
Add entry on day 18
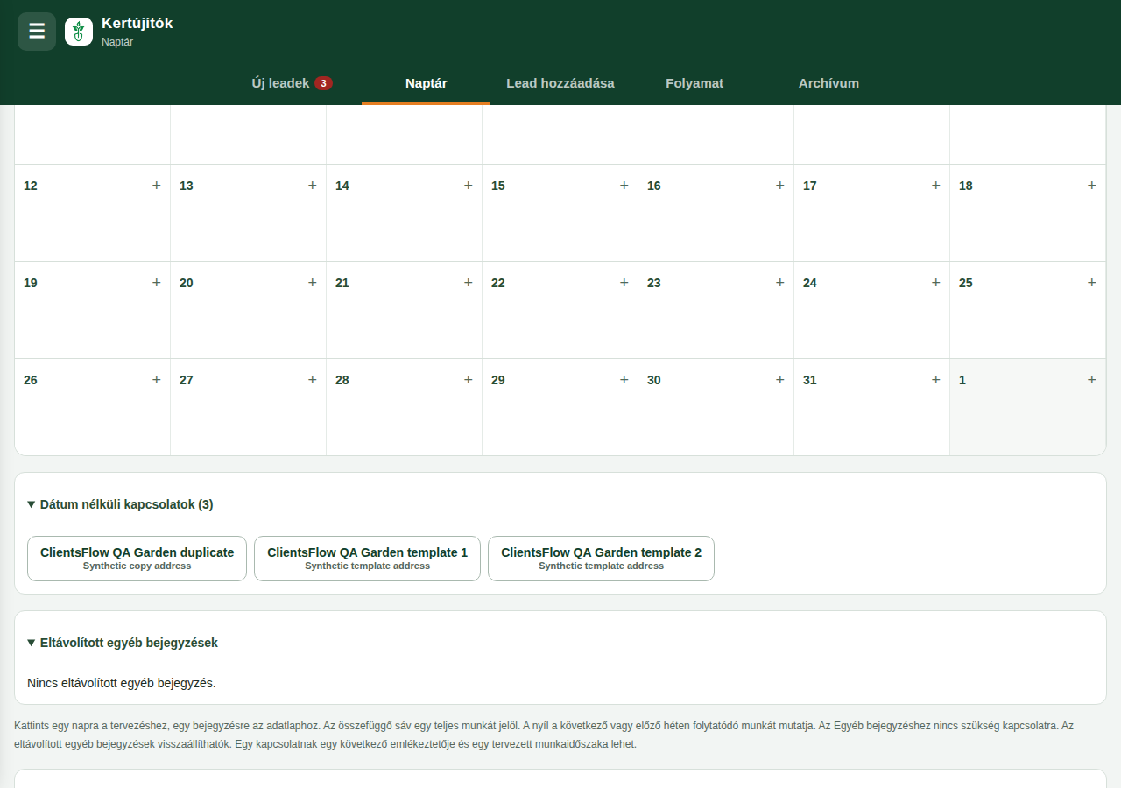coord(1092,186)
